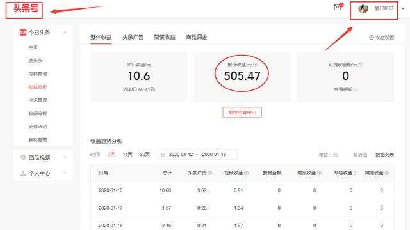
Task: Click the 今日头条 red logo icon
Action: [x=23, y=33]
